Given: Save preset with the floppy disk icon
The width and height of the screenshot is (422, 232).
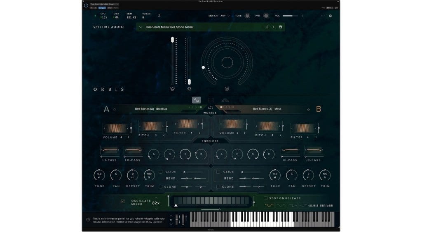Looking at the screenshot, I should tap(280, 27).
